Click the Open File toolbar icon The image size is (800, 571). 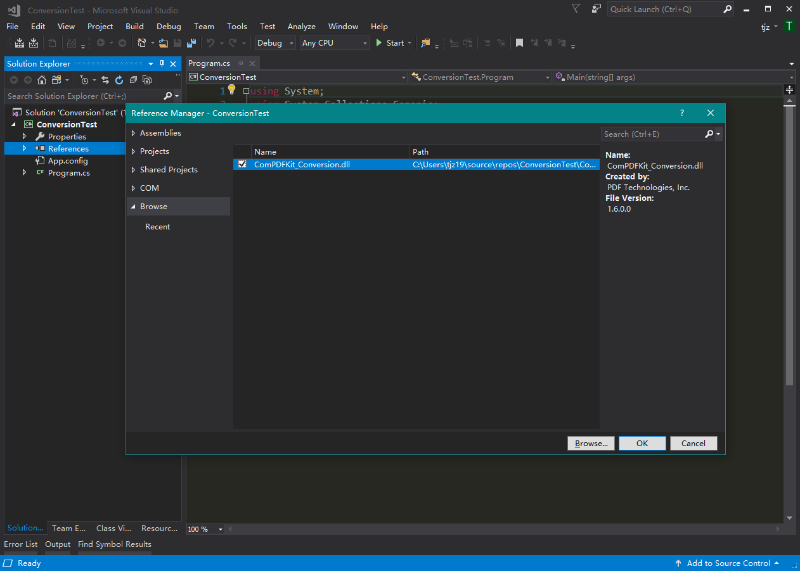pyautogui.click(x=164, y=43)
